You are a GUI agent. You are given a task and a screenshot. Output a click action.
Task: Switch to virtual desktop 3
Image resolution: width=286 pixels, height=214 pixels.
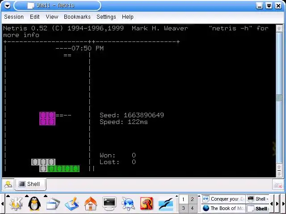(183, 208)
